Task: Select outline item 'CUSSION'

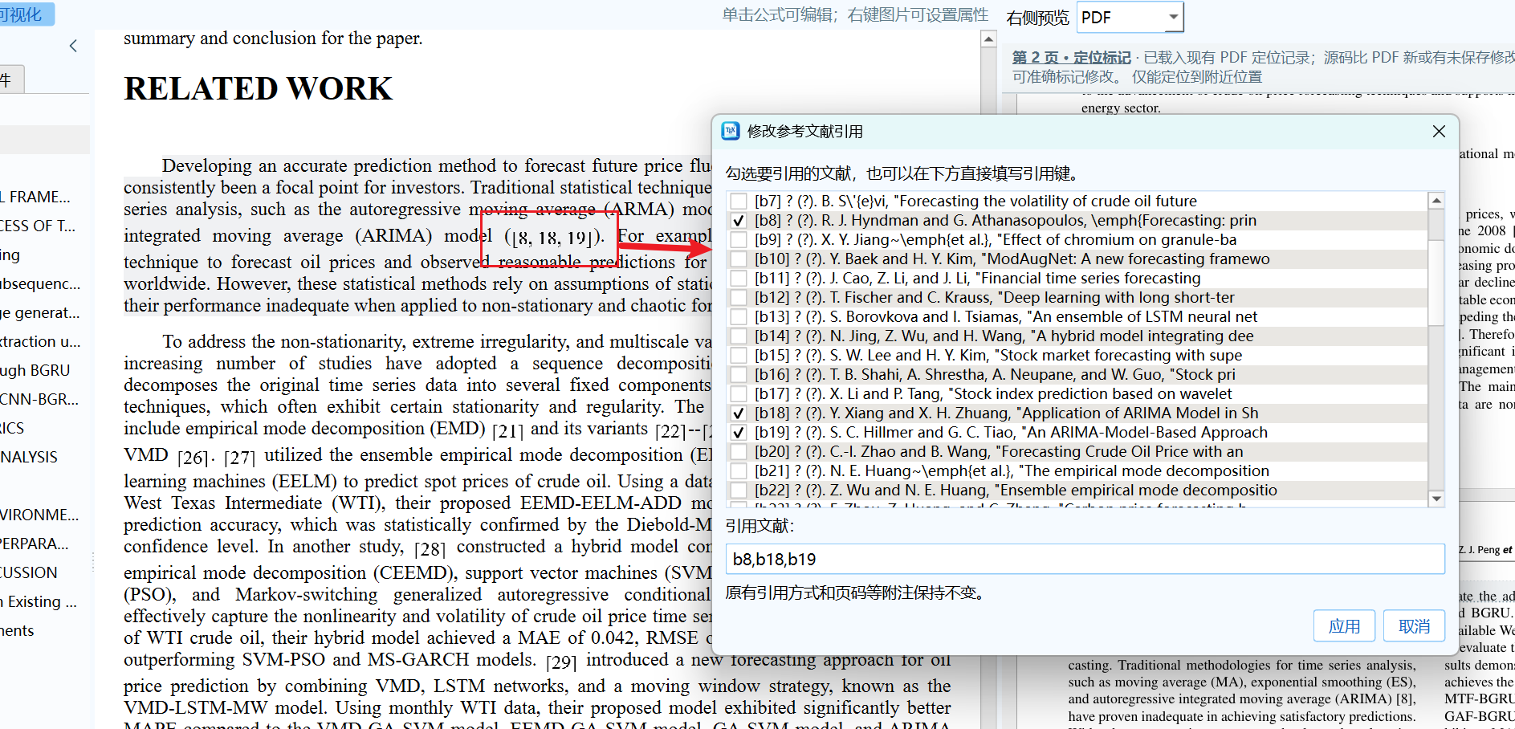Action: 30,572
